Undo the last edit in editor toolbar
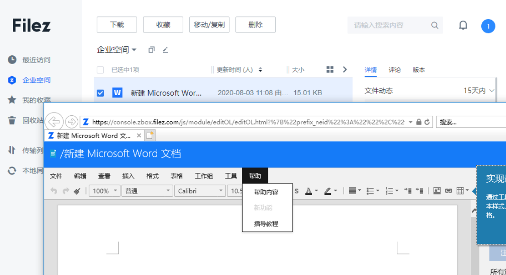The height and width of the screenshot is (275, 506). (54, 191)
